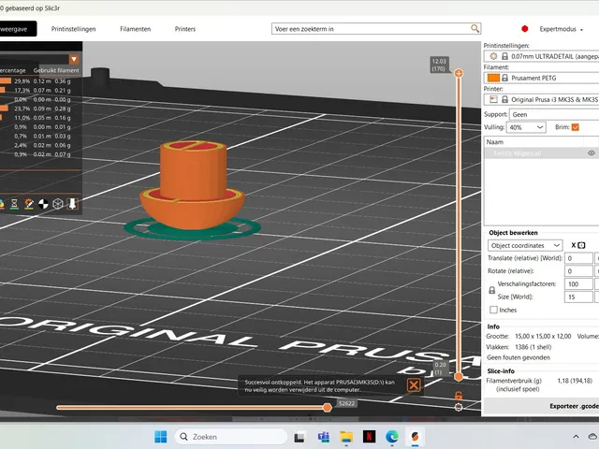The width and height of the screenshot is (599, 449).
Task: Open Netflix from taskbar
Action: [369, 437]
